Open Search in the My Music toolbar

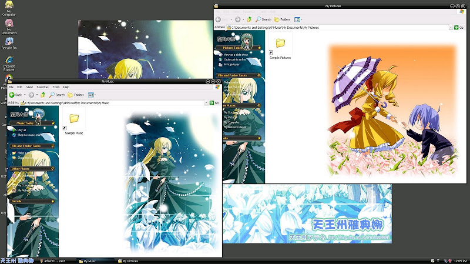[57, 95]
